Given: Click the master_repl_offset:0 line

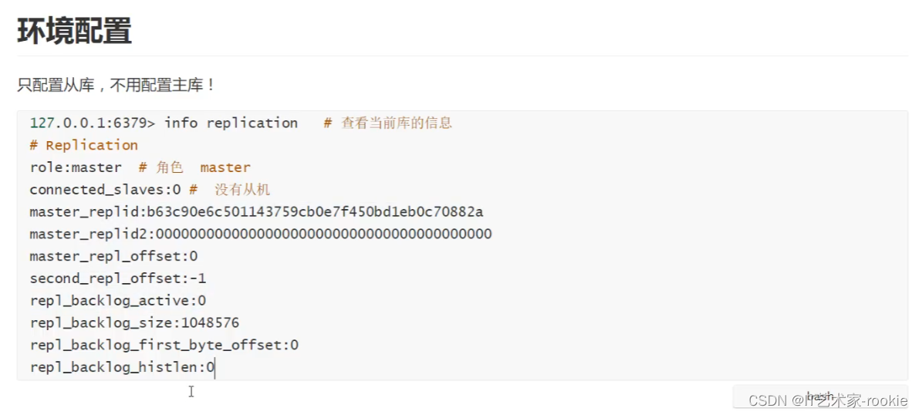Looking at the screenshot, I should click(x=113, y=256).
